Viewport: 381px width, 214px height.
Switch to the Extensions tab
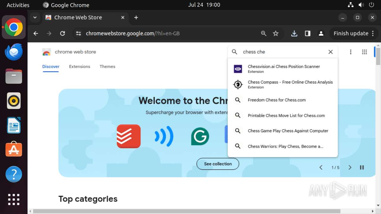pyautogui.click(x=79, y=67)
